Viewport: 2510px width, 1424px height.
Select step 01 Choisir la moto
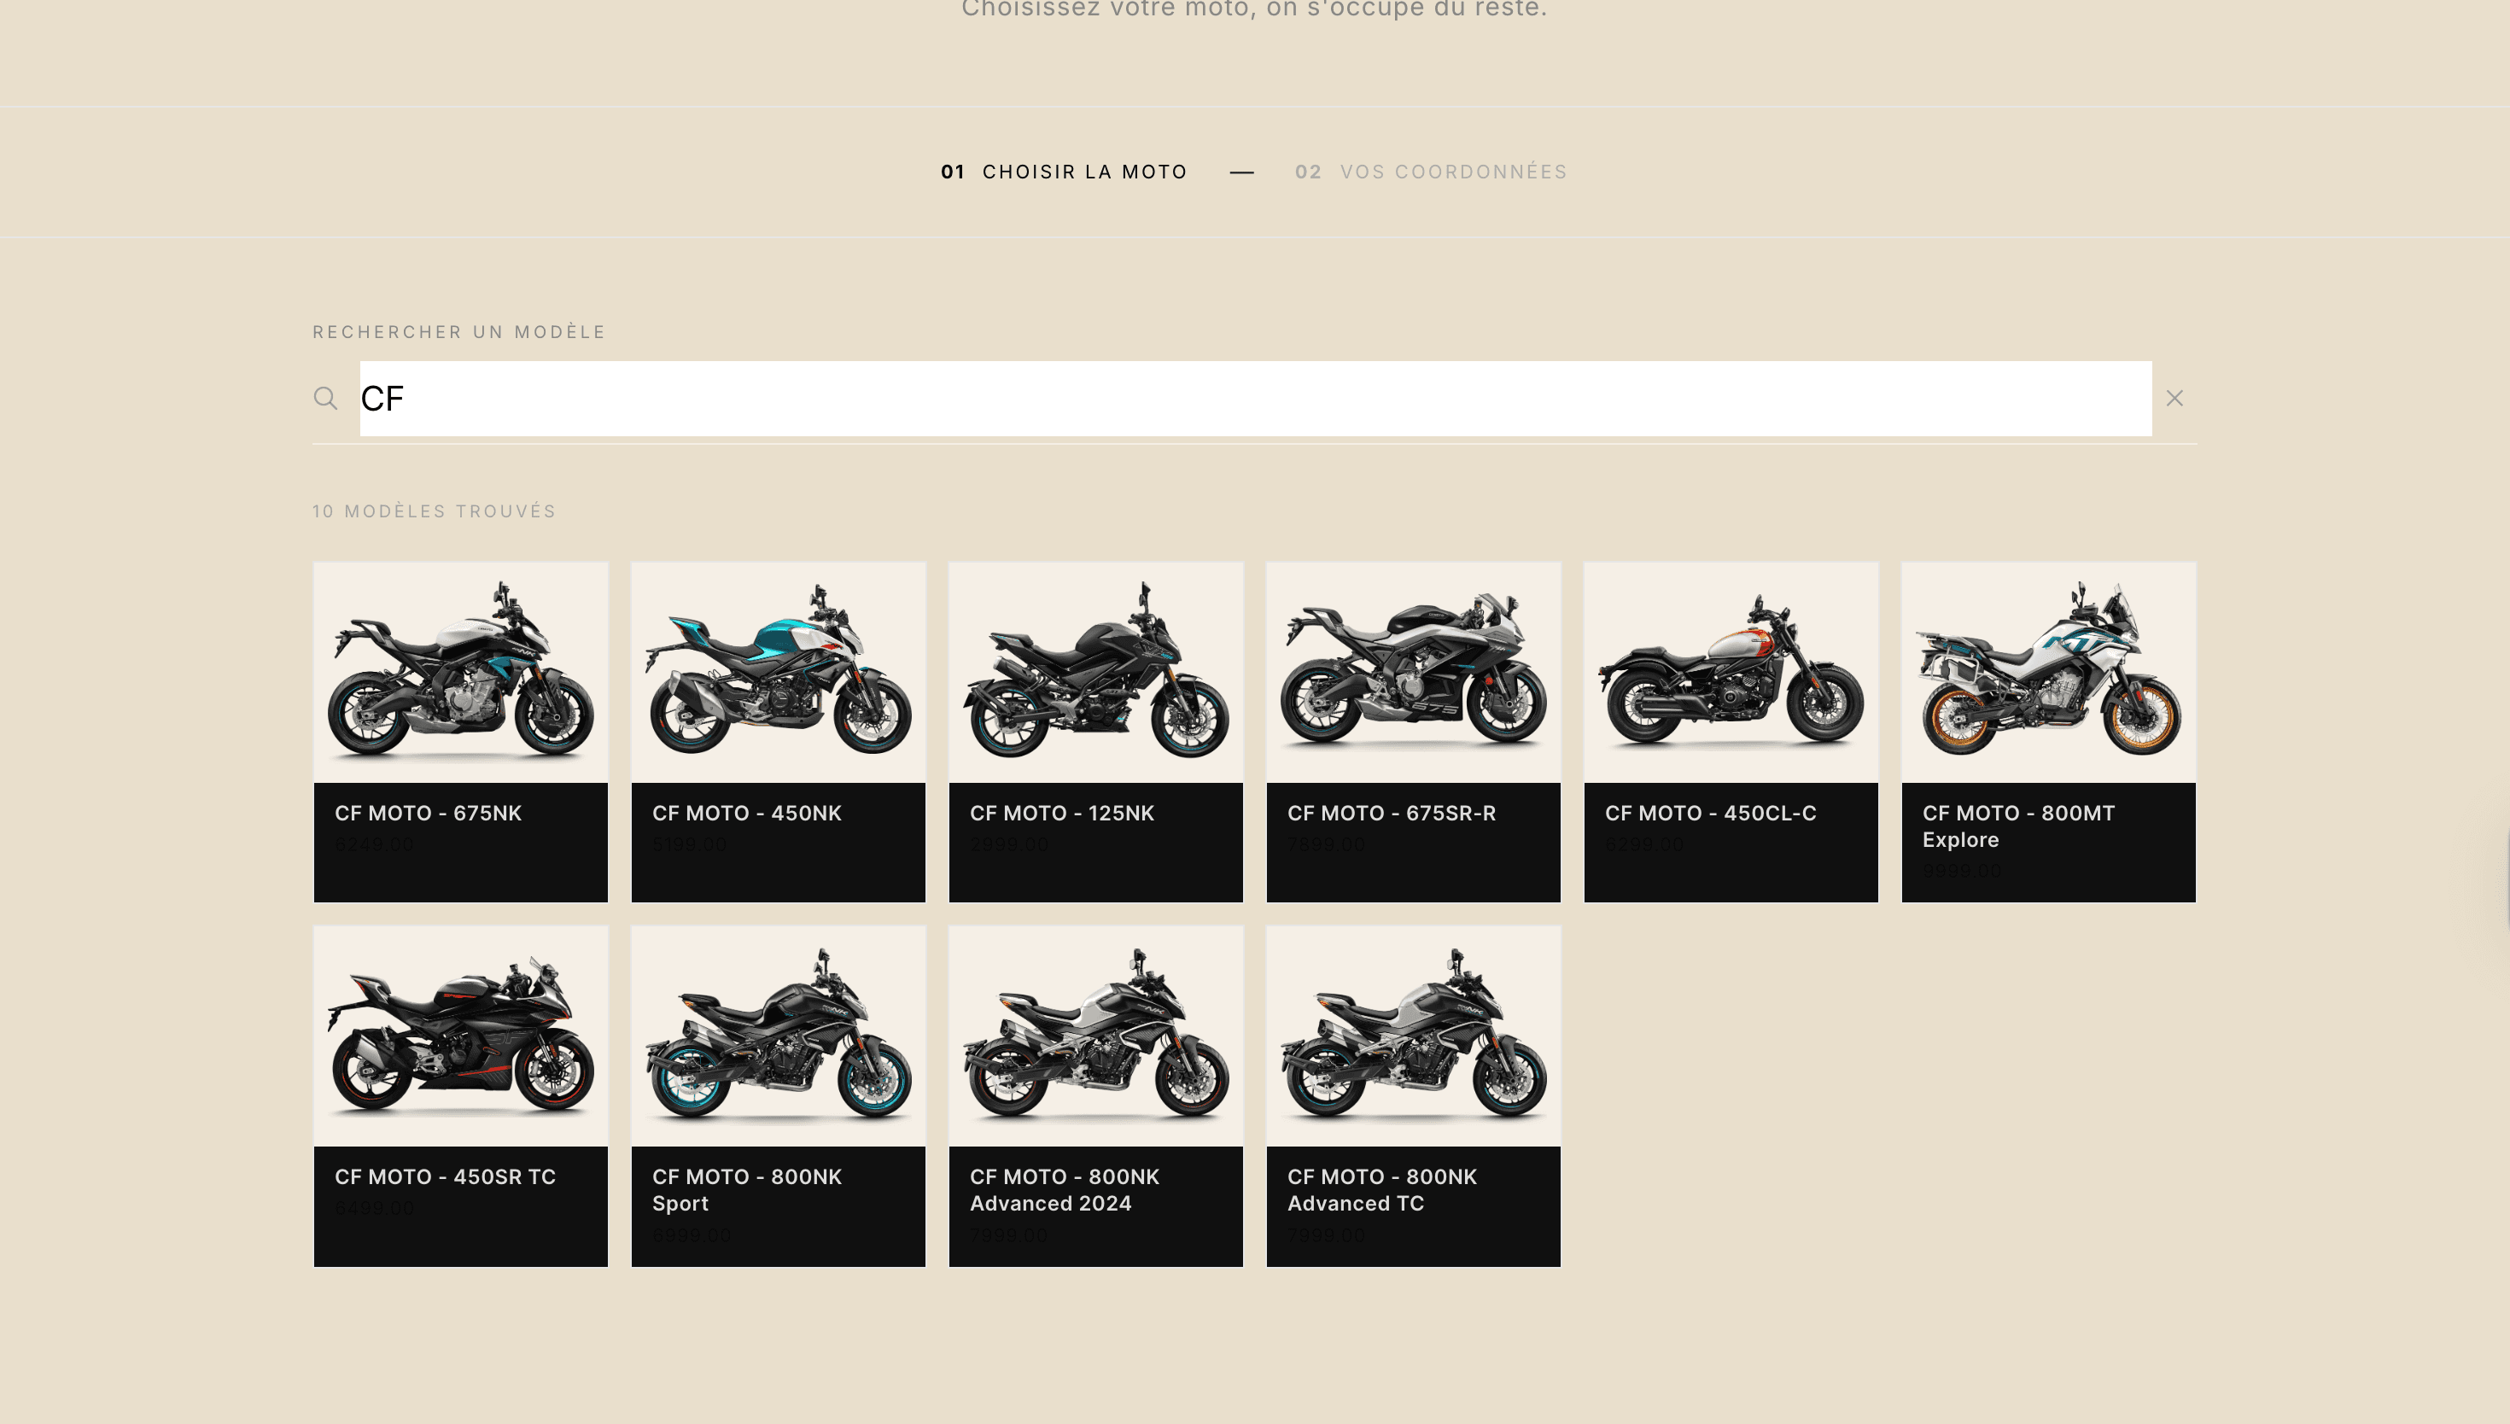1064,172
